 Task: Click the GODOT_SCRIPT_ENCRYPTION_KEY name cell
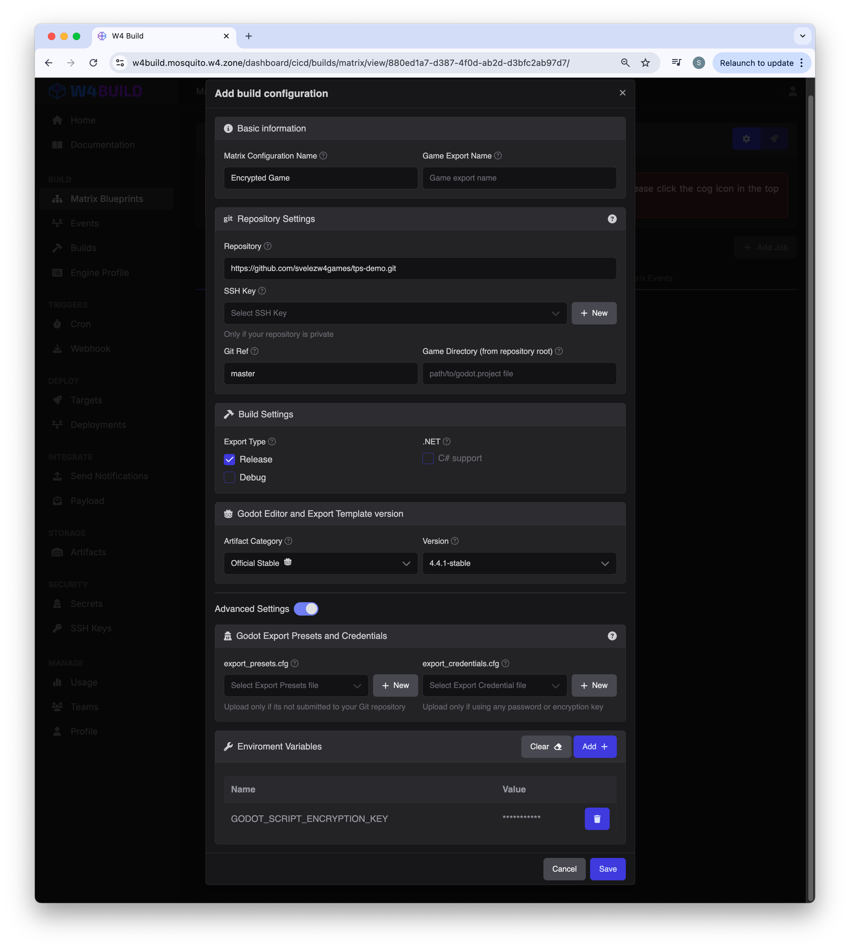[309, 819]
